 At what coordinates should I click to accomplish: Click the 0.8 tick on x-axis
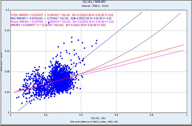coord(151,115)
